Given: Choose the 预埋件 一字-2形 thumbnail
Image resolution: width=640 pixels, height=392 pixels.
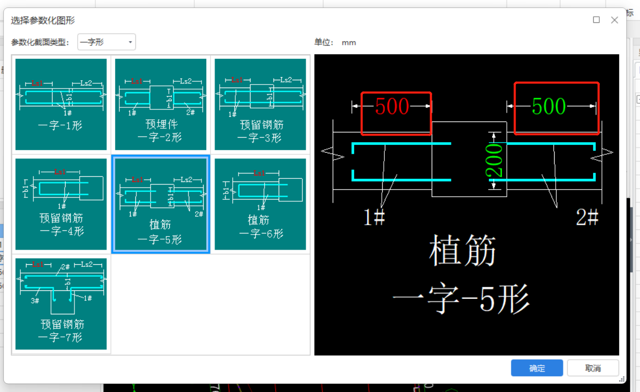Looking at the screenshot, I should click(x=160, y=104).
